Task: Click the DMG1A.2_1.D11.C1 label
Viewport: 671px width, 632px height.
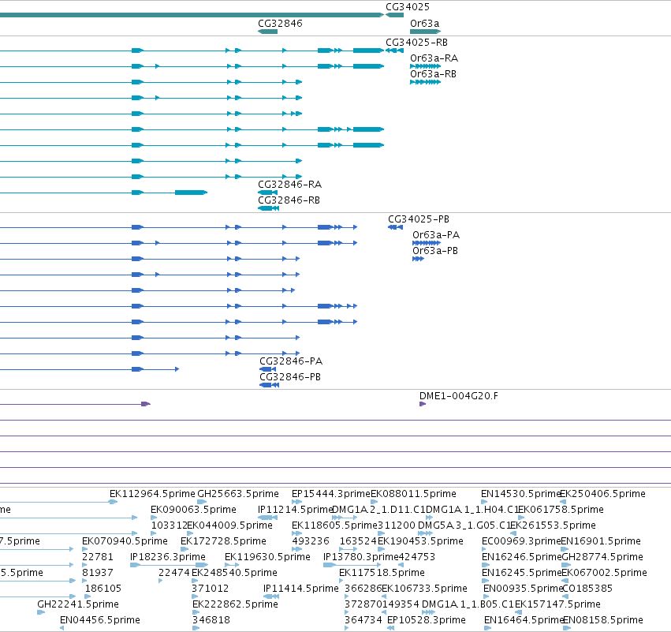Action: click(x=378, y=510)
